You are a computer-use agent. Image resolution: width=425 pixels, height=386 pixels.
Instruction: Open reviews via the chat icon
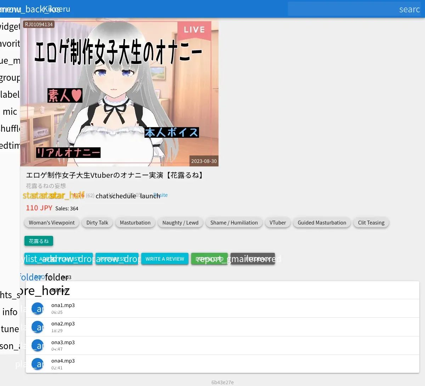tap(102, 196)
